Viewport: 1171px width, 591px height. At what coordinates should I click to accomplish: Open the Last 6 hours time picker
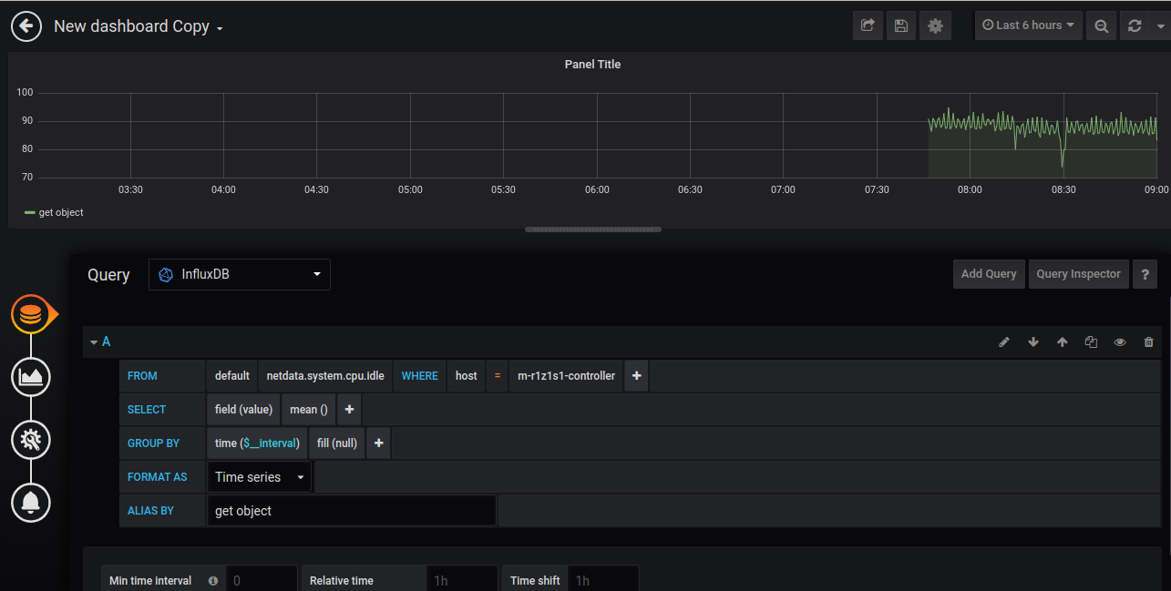point(1028,25)
